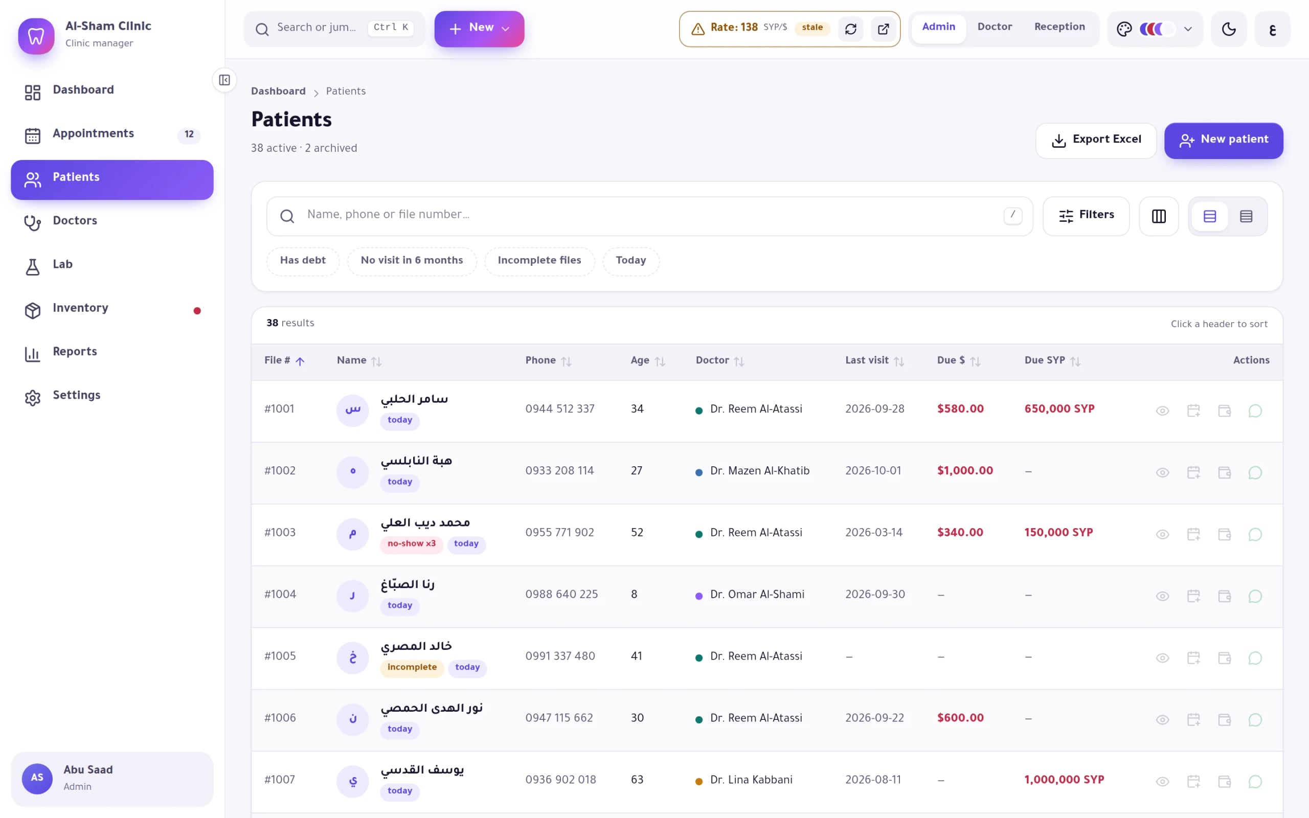Sort by Doctor column

click(x=720, y=361)
